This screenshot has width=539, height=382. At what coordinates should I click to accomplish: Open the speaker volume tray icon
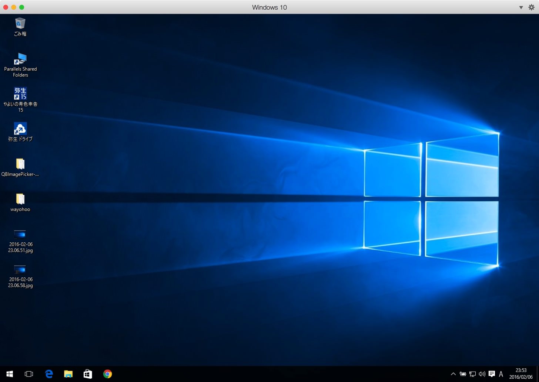[482, 374]
